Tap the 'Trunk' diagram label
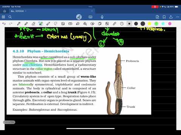This screenshot has width=181, height=135. pyautogui.click(x=131, y=107)
